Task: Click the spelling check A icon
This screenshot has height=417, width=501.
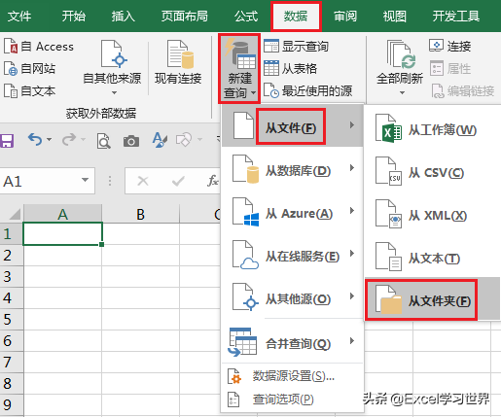Action: click(x=160, y=140)
